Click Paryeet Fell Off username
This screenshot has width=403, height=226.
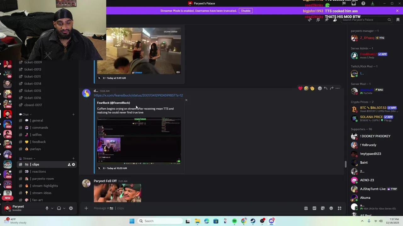[105, 181]
